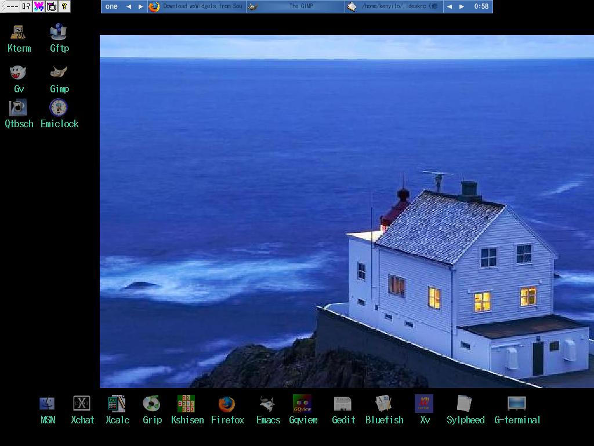Click the yellow question mark icon in top-left toolbar

point(64,6)
